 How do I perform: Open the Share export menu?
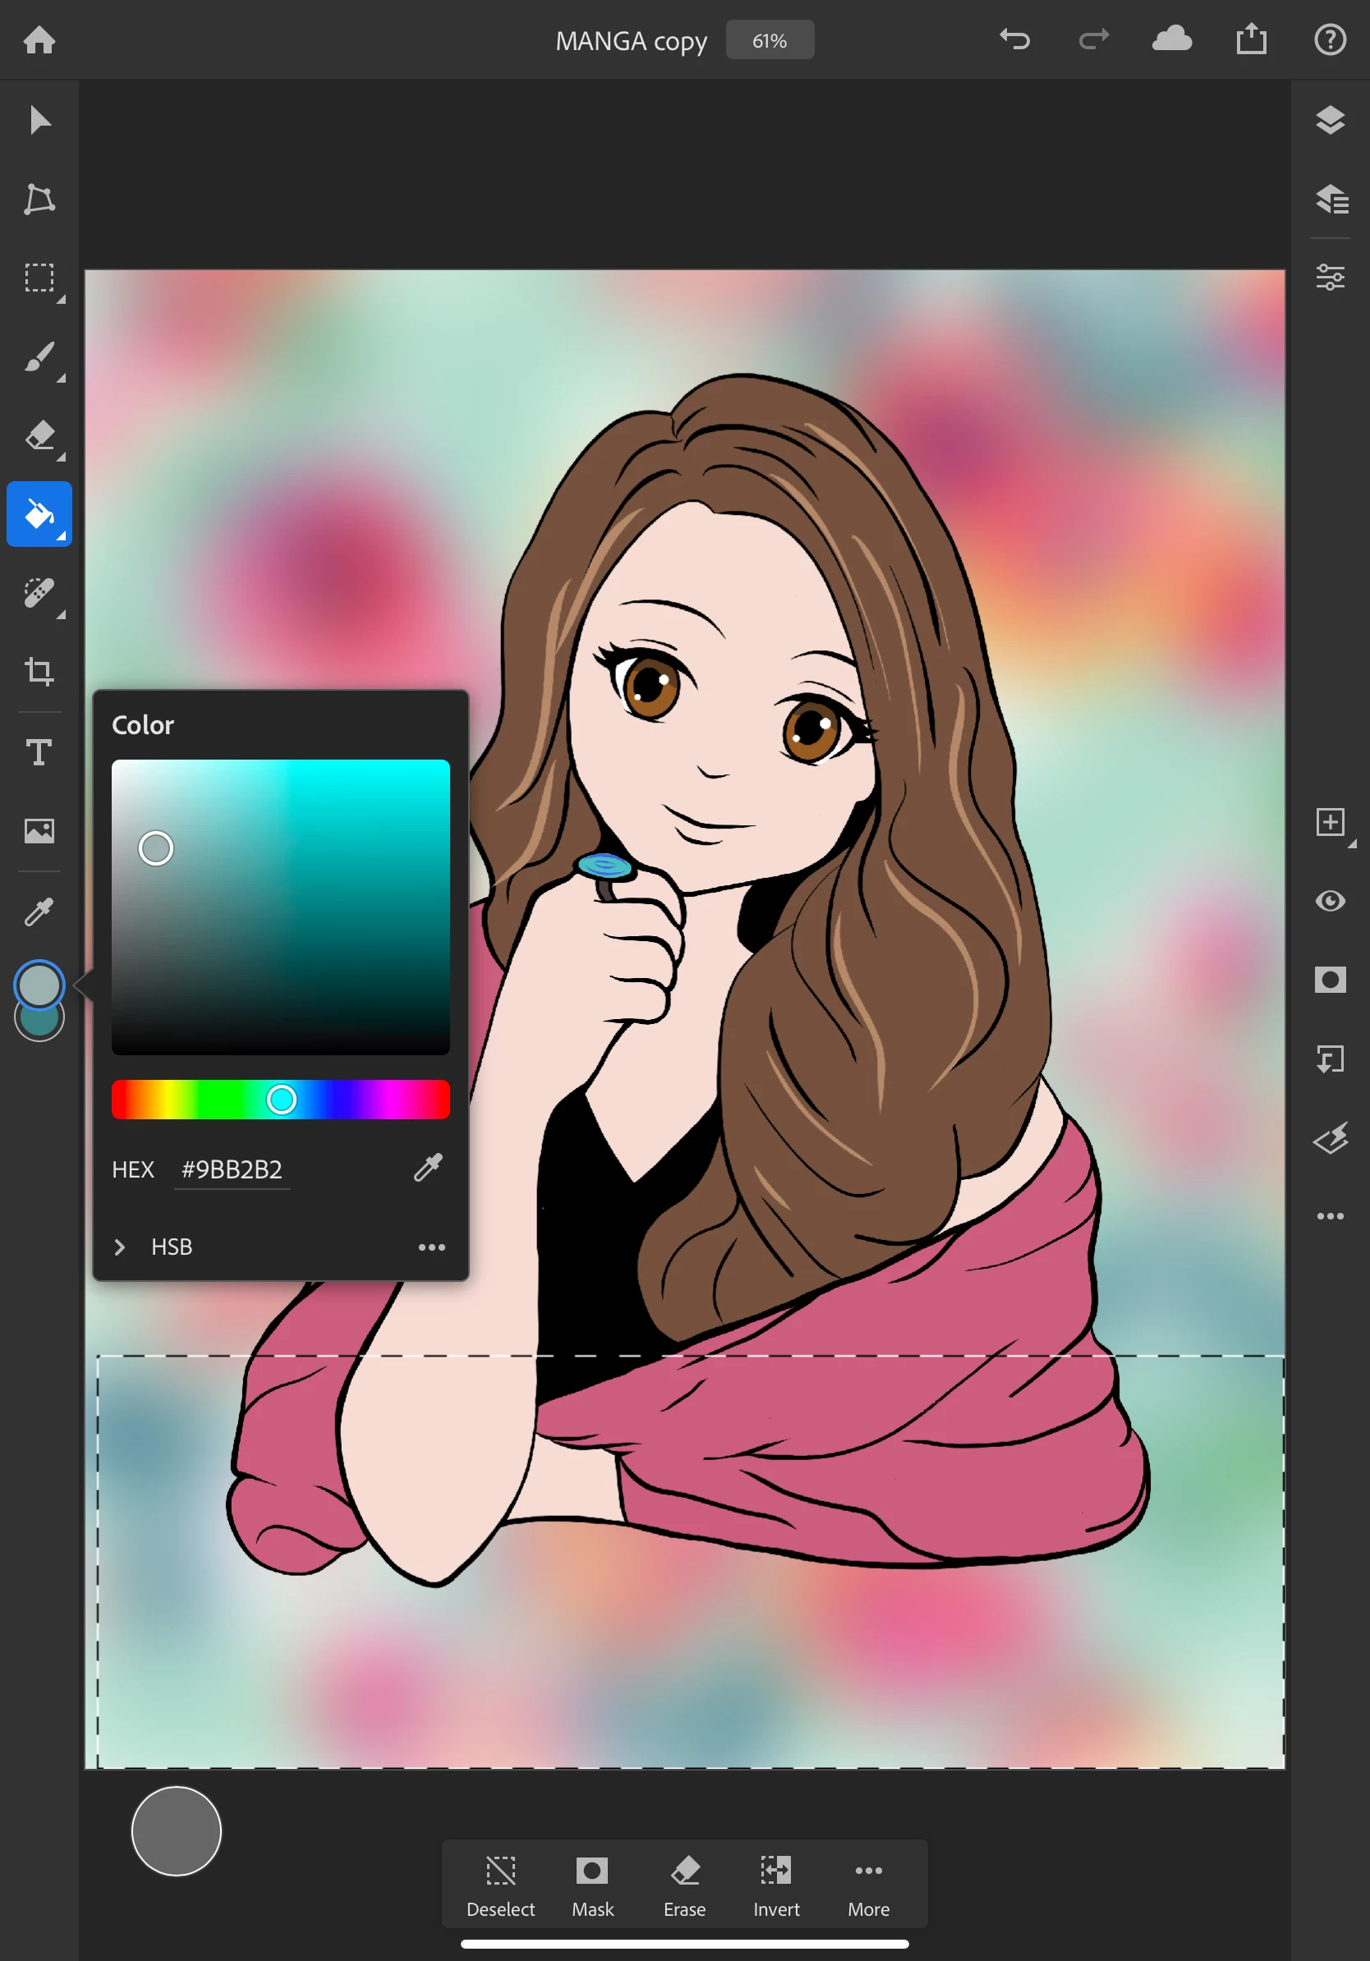[x=1251, y=39]
